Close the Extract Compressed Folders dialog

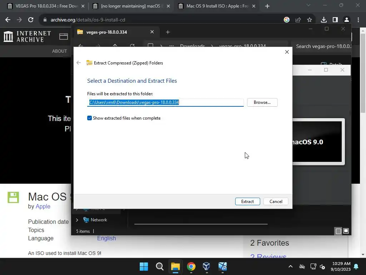tap(287, 52)
